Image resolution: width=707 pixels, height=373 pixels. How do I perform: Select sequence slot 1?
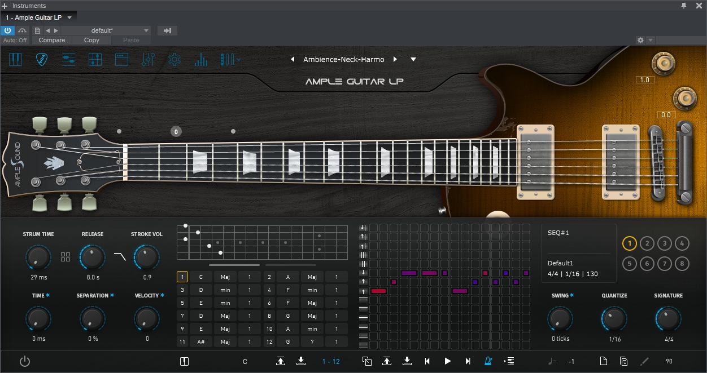click(x=629, y=243)
